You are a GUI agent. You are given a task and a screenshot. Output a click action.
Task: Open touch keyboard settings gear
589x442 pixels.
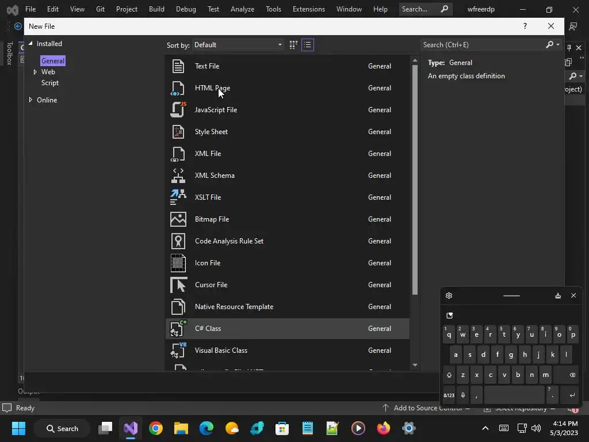pos(449,295)
